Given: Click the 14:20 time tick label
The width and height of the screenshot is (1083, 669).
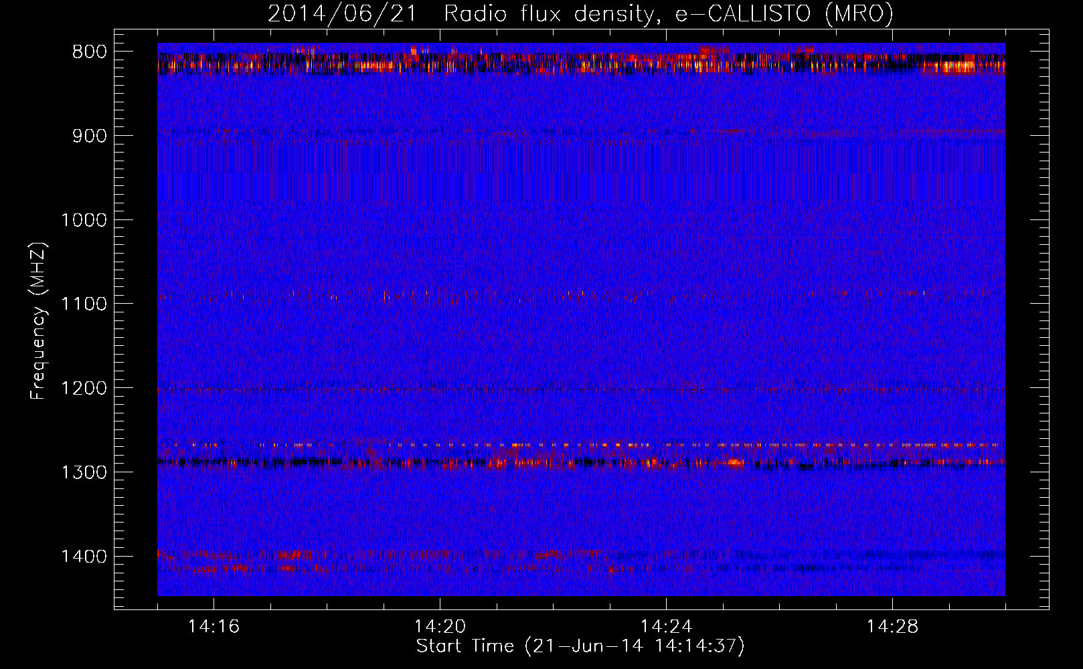Looking at the screenshot, I should click(440, 627).
